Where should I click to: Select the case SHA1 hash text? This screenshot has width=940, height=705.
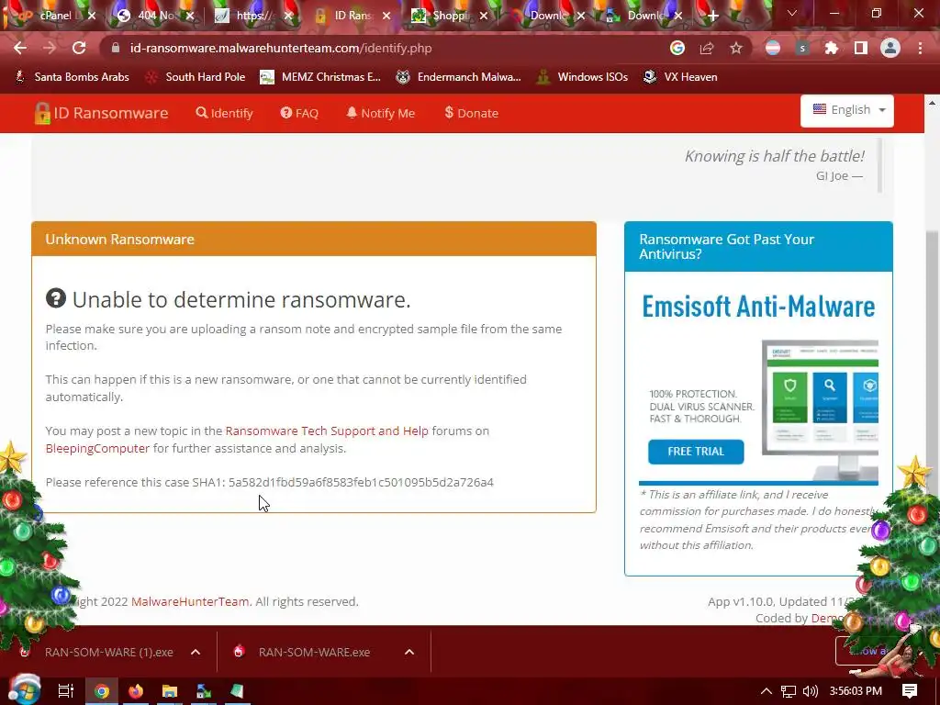361,482
